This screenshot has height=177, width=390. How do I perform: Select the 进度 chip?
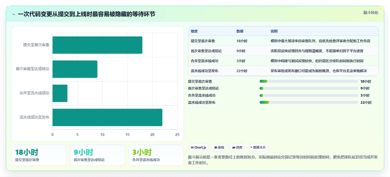tap(237, 147)
